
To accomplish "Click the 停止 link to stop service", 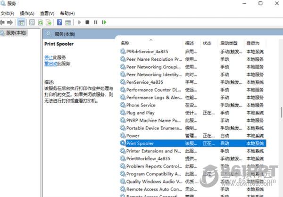I will [x=49, y=57].
